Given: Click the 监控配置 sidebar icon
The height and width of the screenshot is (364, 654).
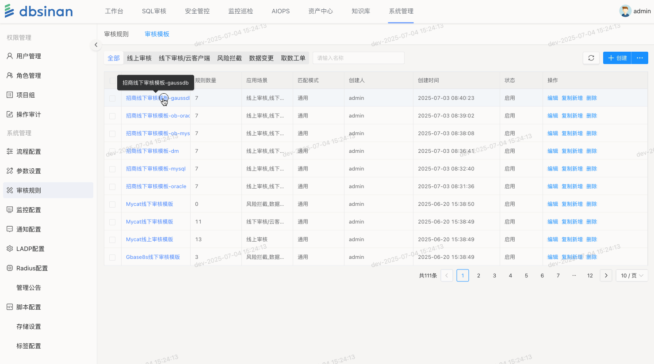Looking at the screenshot, I should click(10, 210).
